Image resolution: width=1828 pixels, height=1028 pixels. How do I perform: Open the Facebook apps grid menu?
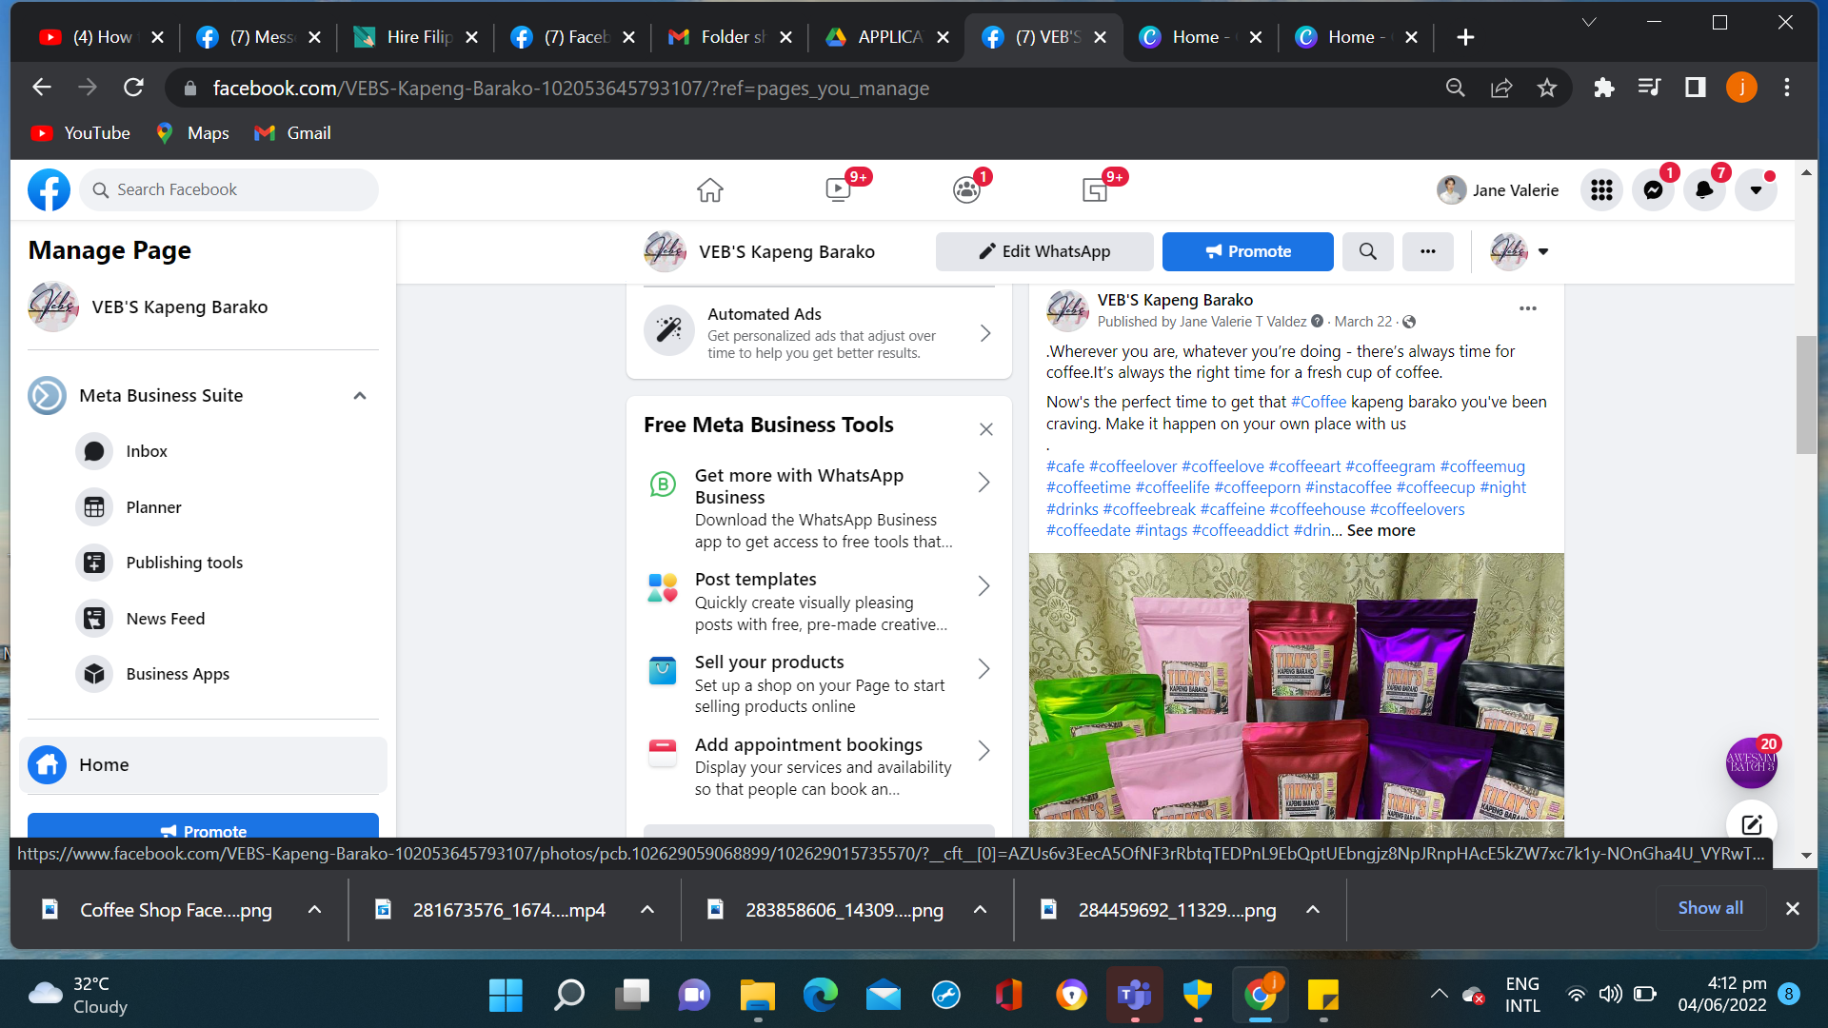[1602, 190]
